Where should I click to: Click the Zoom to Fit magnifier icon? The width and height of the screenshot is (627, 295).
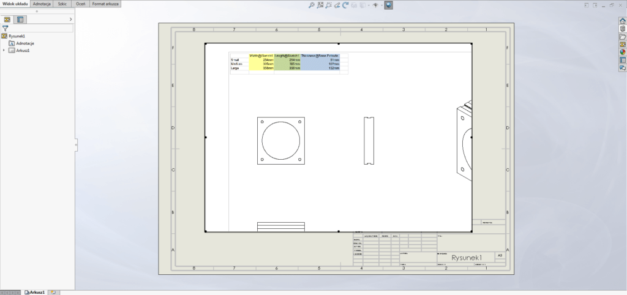[312, 5]
